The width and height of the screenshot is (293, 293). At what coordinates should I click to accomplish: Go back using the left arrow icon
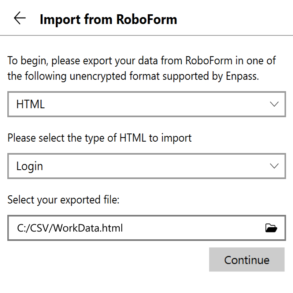20,18
